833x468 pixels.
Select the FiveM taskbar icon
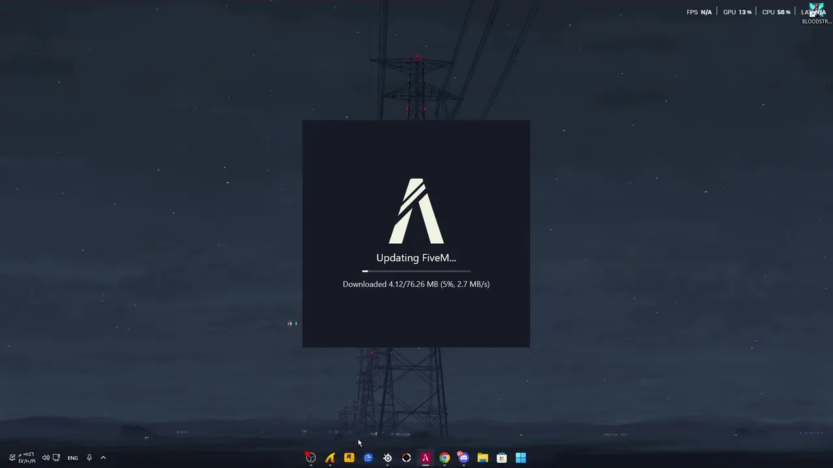click(426, 458)
